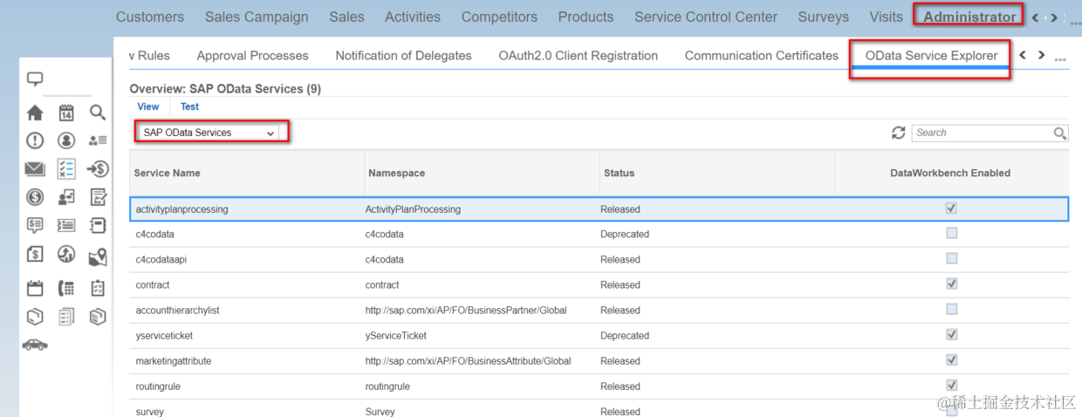
Task: Open the SAP OData Services dropdown
Action: coord(210,133)
